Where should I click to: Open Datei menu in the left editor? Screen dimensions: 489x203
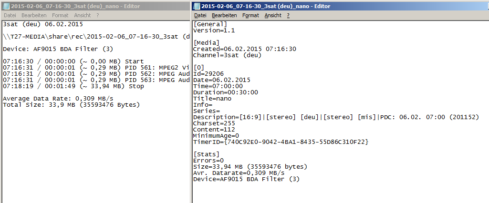[10, 15]
